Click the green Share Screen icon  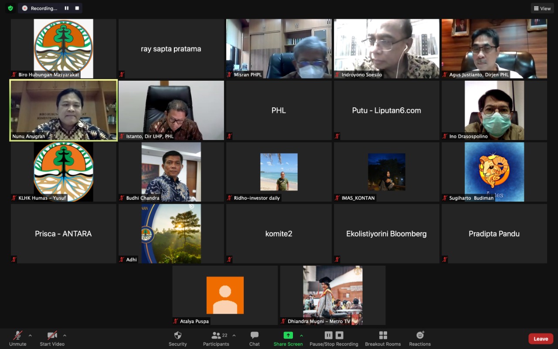288,335
